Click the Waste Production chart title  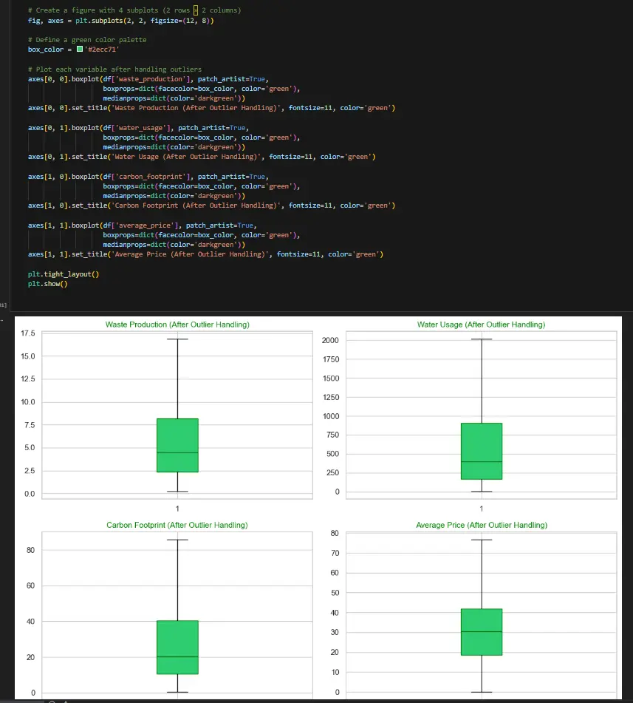pos(177,325)
